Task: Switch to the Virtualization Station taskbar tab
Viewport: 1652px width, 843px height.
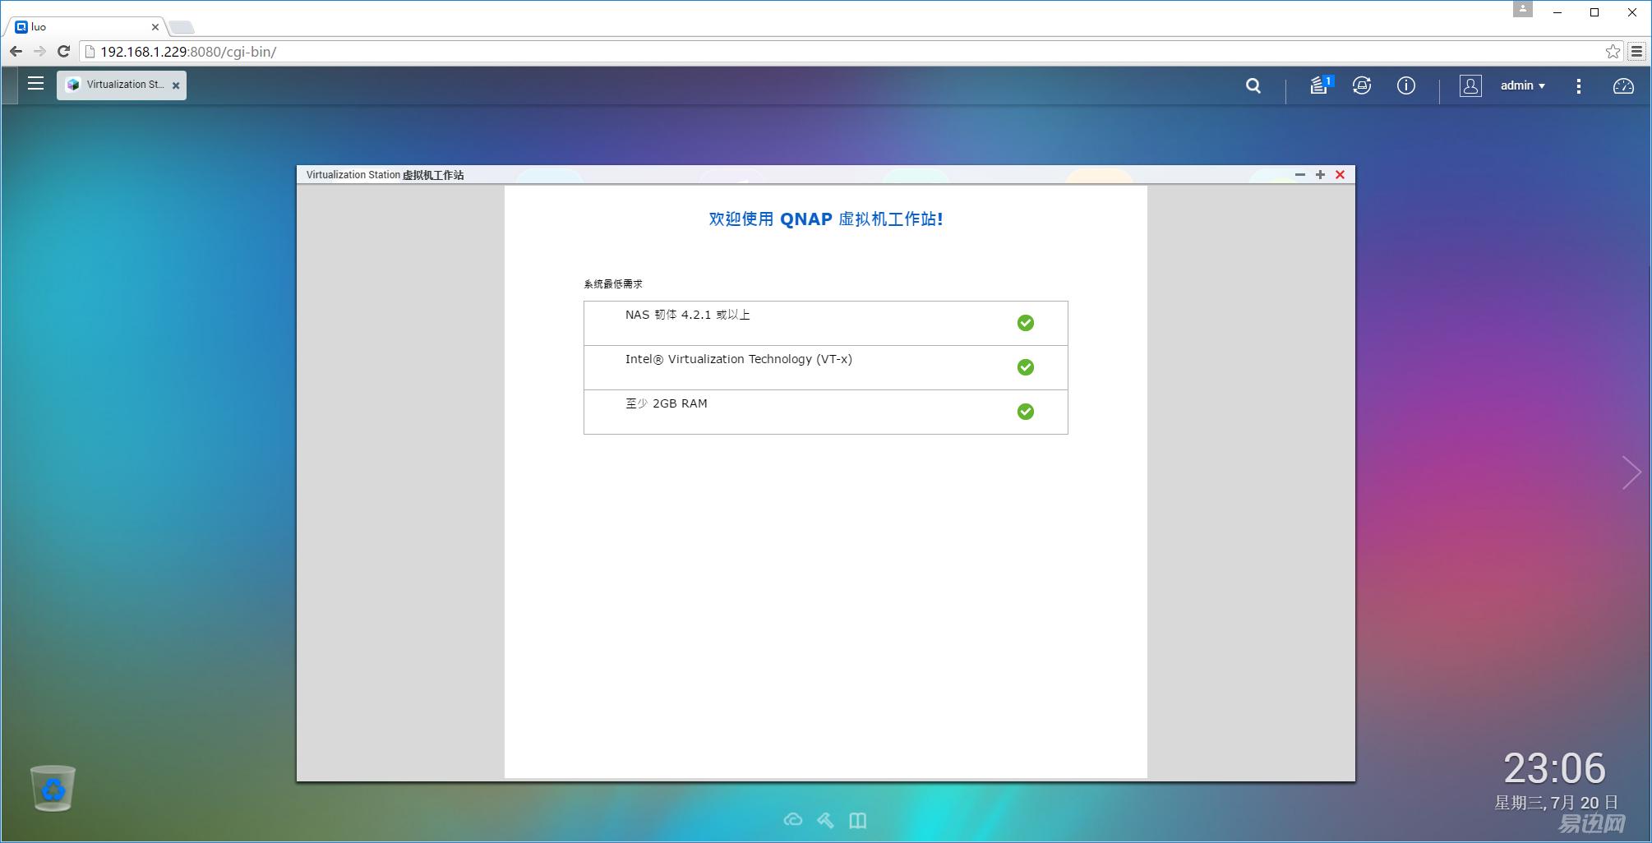Action: pos(122,85)
